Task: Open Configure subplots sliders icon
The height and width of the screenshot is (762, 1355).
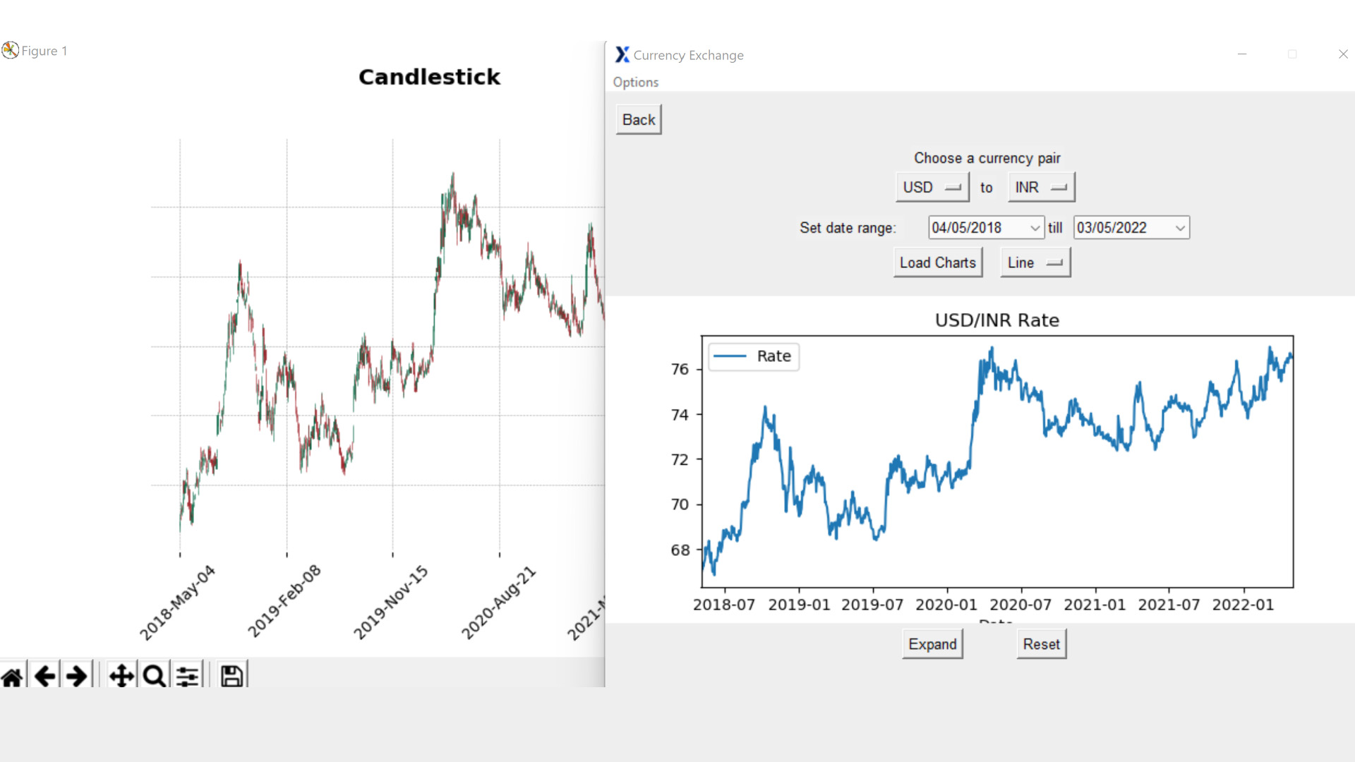Action: 187,676
